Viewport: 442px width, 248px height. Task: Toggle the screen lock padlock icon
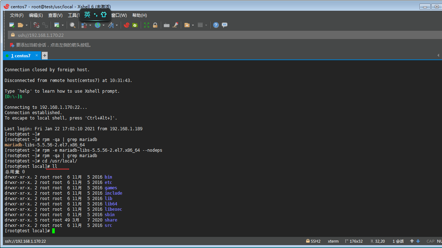(x=155, y=25)
